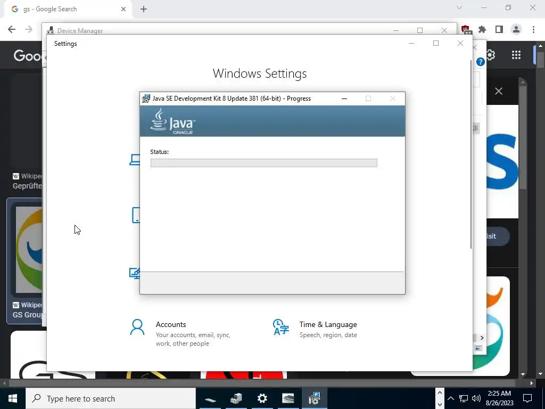This screenshot has height=409, width=545.
Task: Click the taskbar scroll-down arrow
Action: click(x=440, y=404)
